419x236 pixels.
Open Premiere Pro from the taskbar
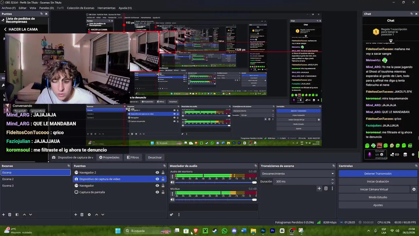click(272, 231)
